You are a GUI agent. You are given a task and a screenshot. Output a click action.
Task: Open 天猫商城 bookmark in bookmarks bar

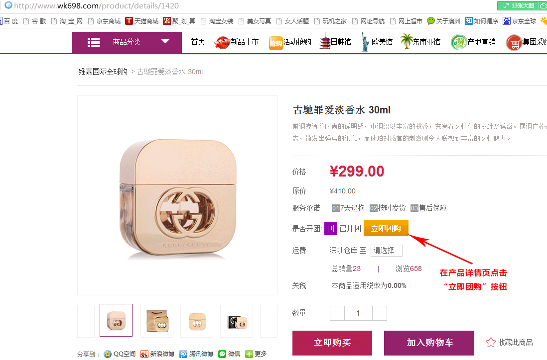(x=142, y=21)
